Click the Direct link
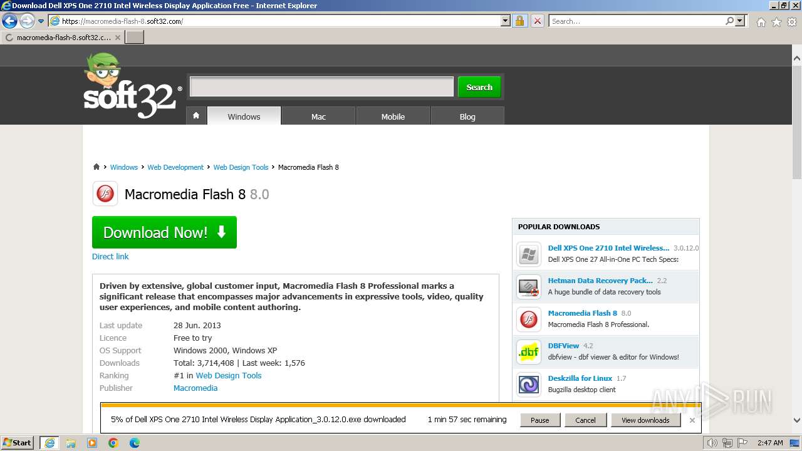 click(110, 256)
